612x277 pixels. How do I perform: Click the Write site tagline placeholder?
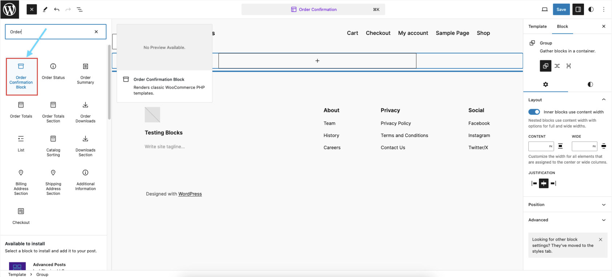[165, 146]
